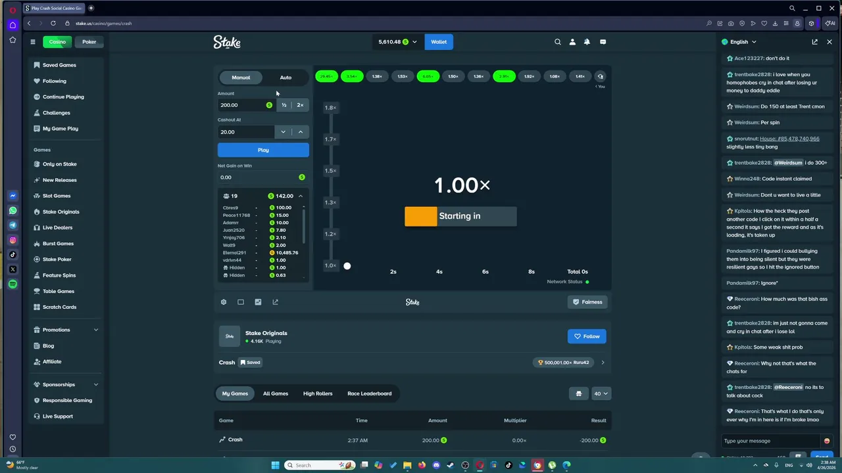Image resolution: width=842 pixels, height=473 pixels.
Task: Open game settings gear icon
Action: 224,302
